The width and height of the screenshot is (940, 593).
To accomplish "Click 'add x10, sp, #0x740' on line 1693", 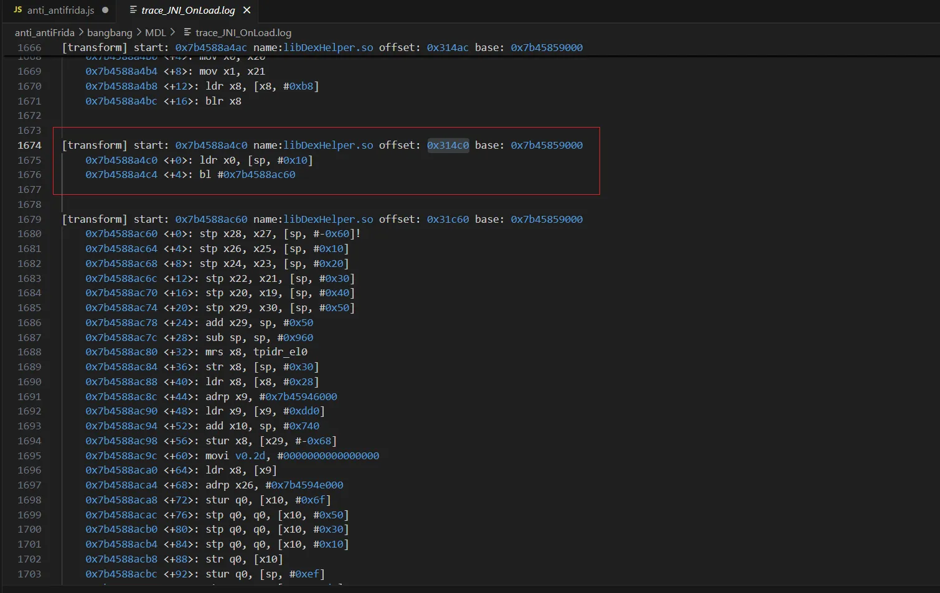I will 262,426.
